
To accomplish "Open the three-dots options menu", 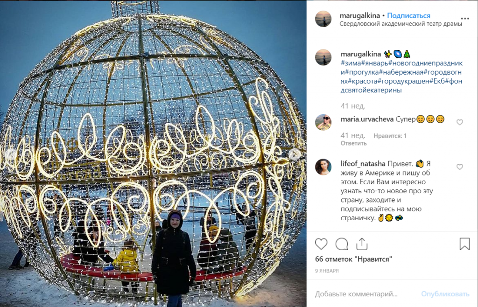I will pos(465,19).
